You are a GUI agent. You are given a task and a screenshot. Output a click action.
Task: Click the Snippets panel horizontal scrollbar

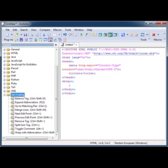coord(27,138)
